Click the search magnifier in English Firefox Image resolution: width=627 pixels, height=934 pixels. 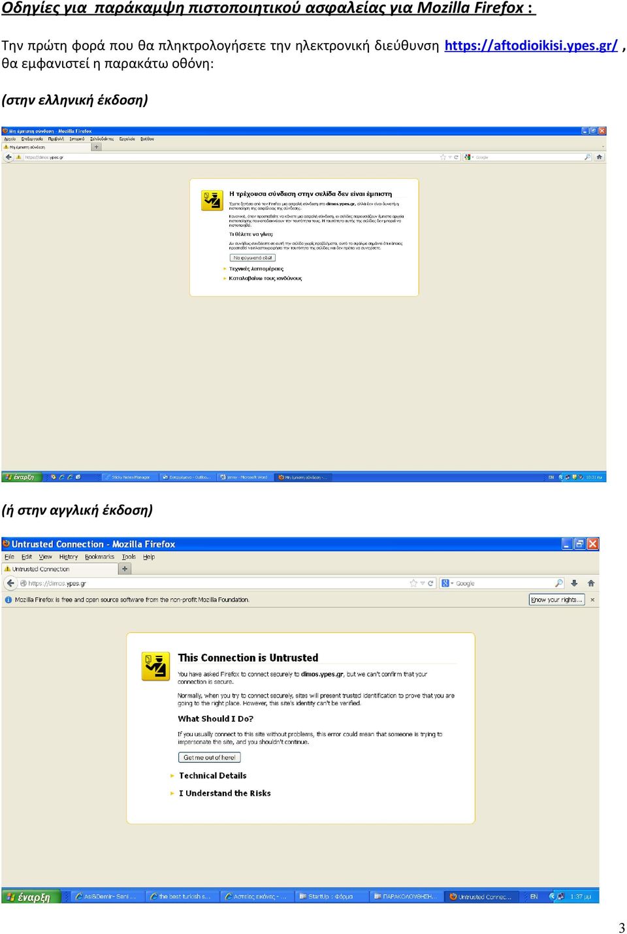tap(559, 583)
